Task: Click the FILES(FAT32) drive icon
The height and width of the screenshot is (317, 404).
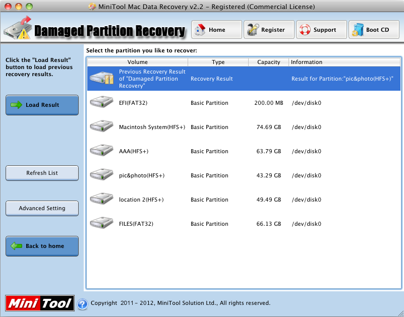Action: click(x=101, y=224)
